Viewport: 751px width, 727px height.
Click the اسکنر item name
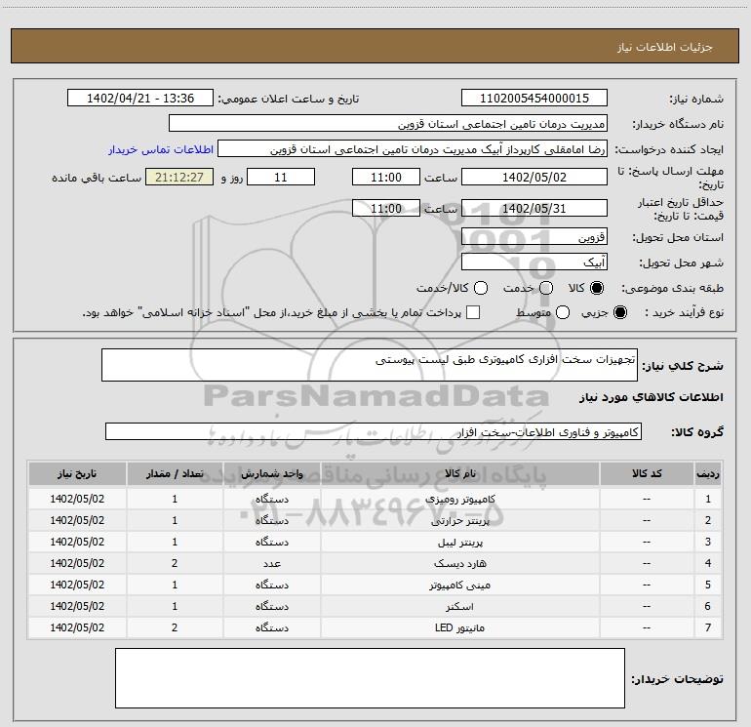coord(459,607)
